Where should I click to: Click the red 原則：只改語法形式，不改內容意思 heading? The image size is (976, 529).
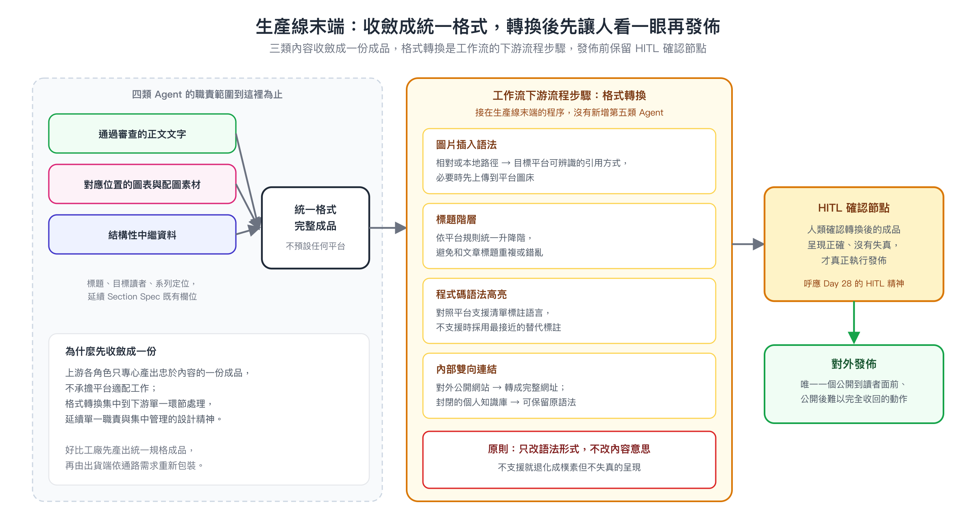[x=569, y=449]
